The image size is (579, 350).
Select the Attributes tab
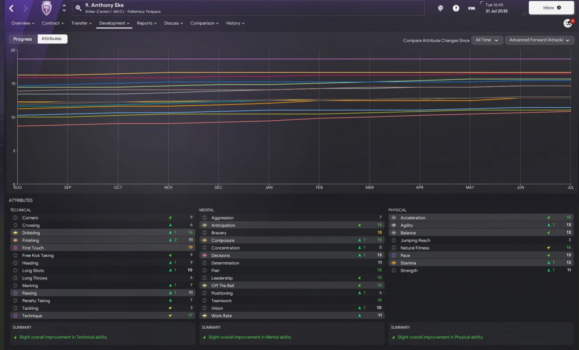52,39
